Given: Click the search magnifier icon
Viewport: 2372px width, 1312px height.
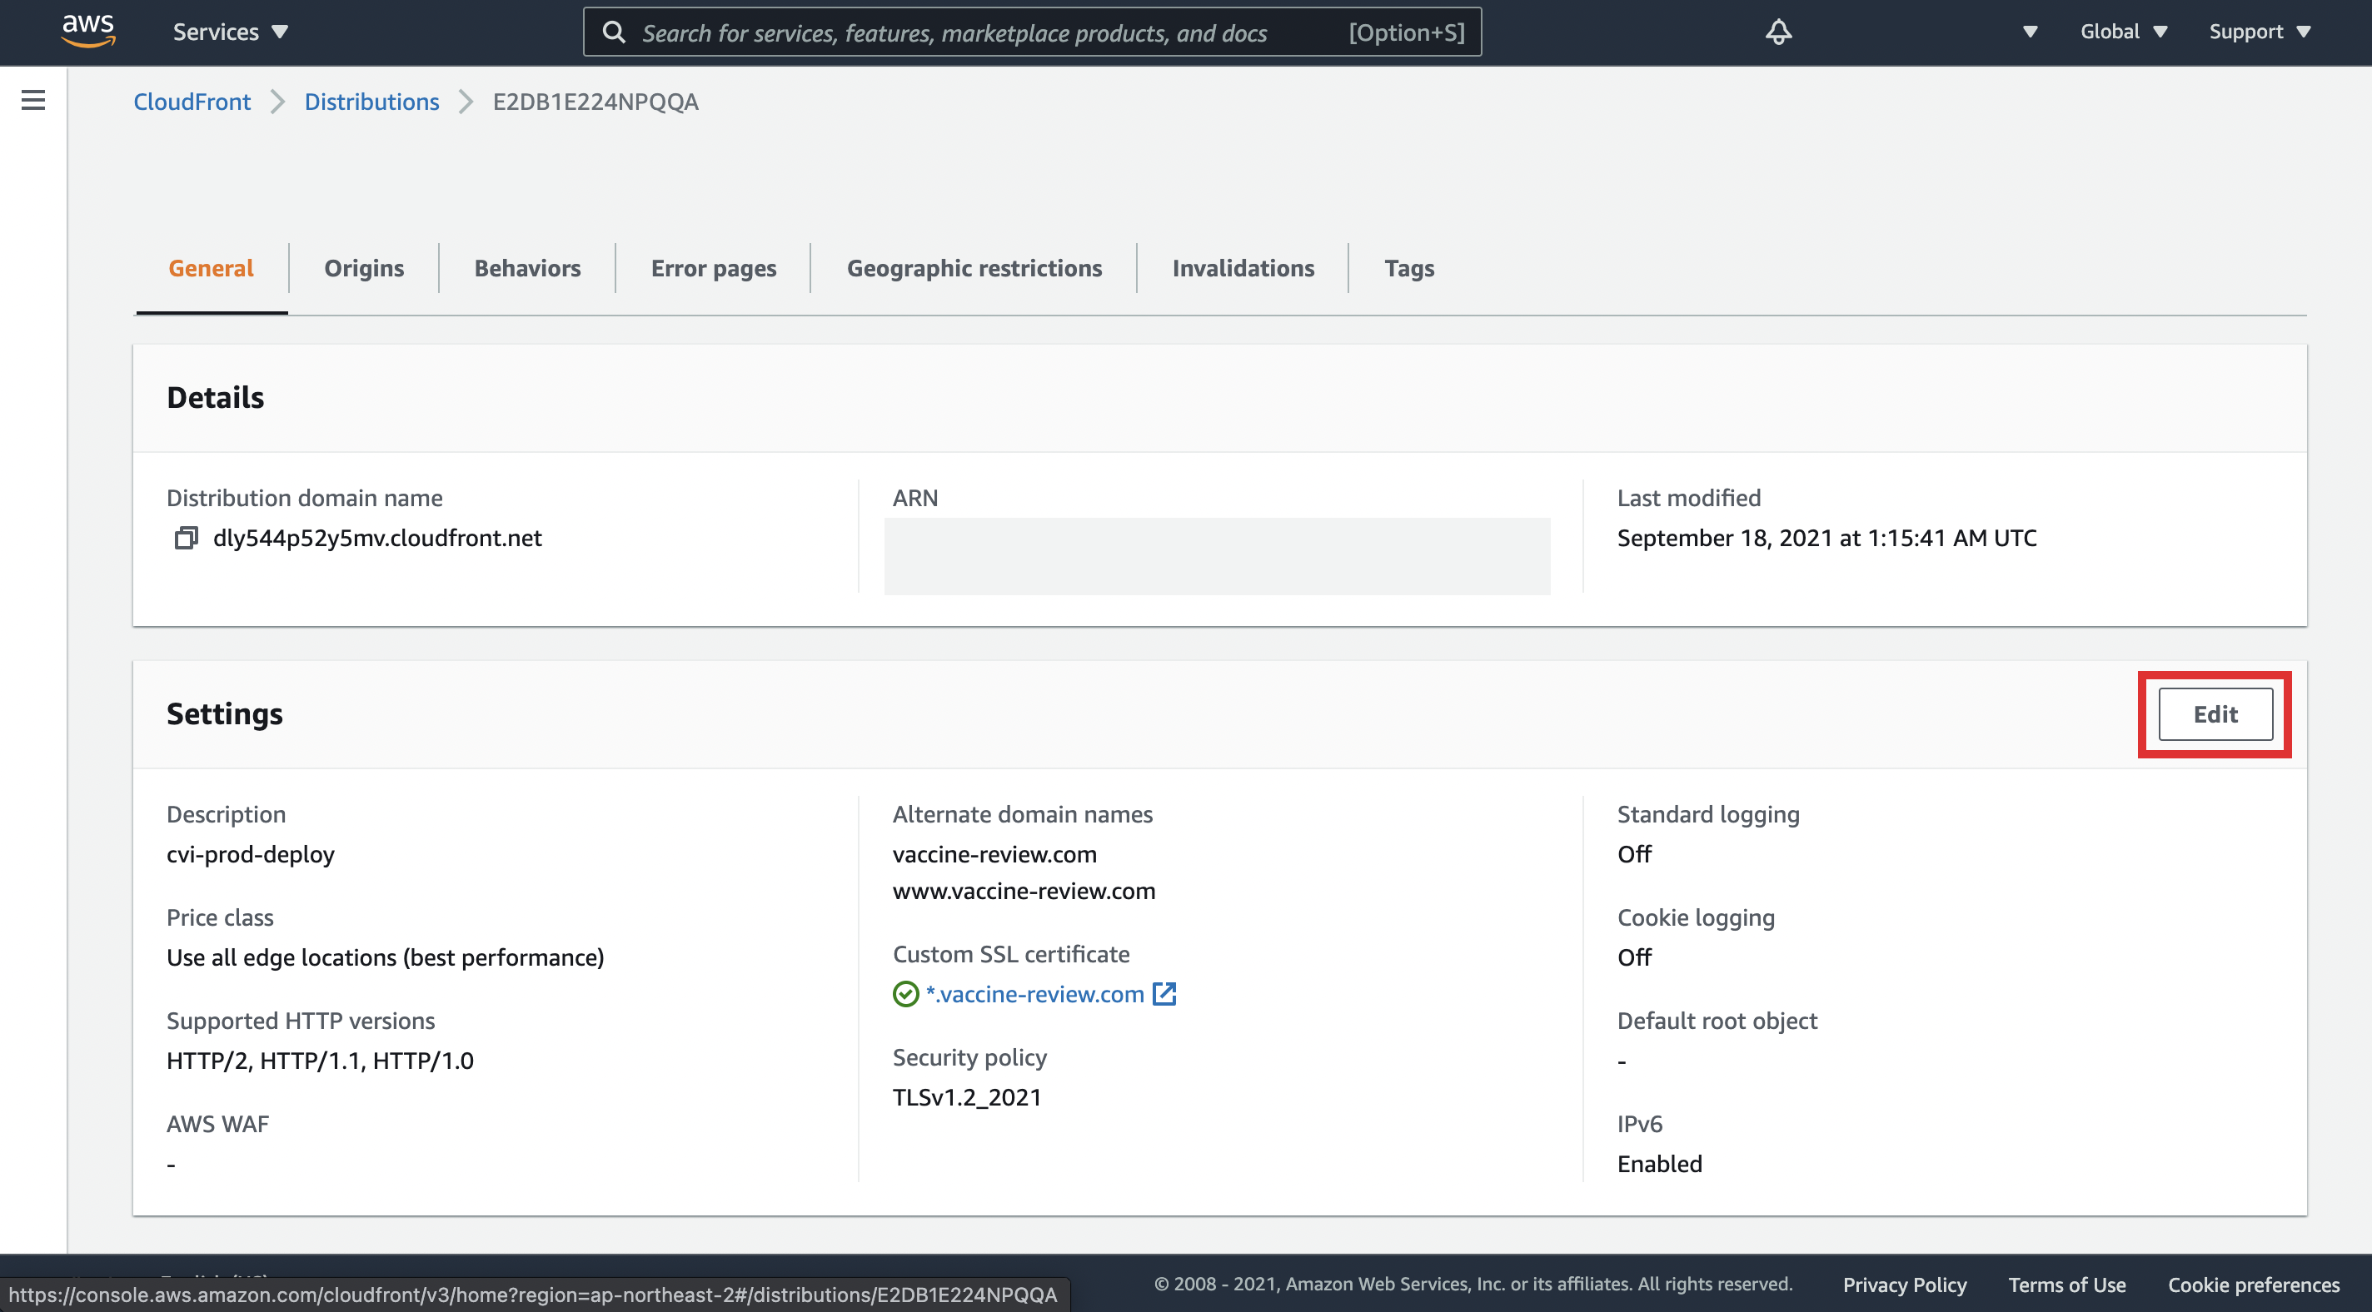Looking at the screenshot, I should (x=613, y=32).
